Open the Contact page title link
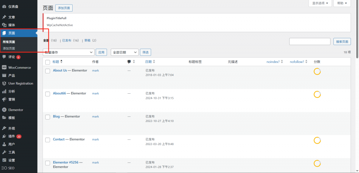359x173 pixels. coord(59,139)
